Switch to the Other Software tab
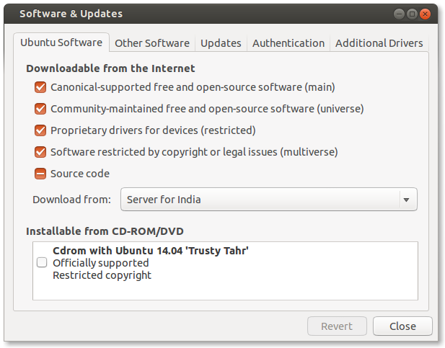The height and width of the screenshot is (348, 445). (x=152, y=43)
